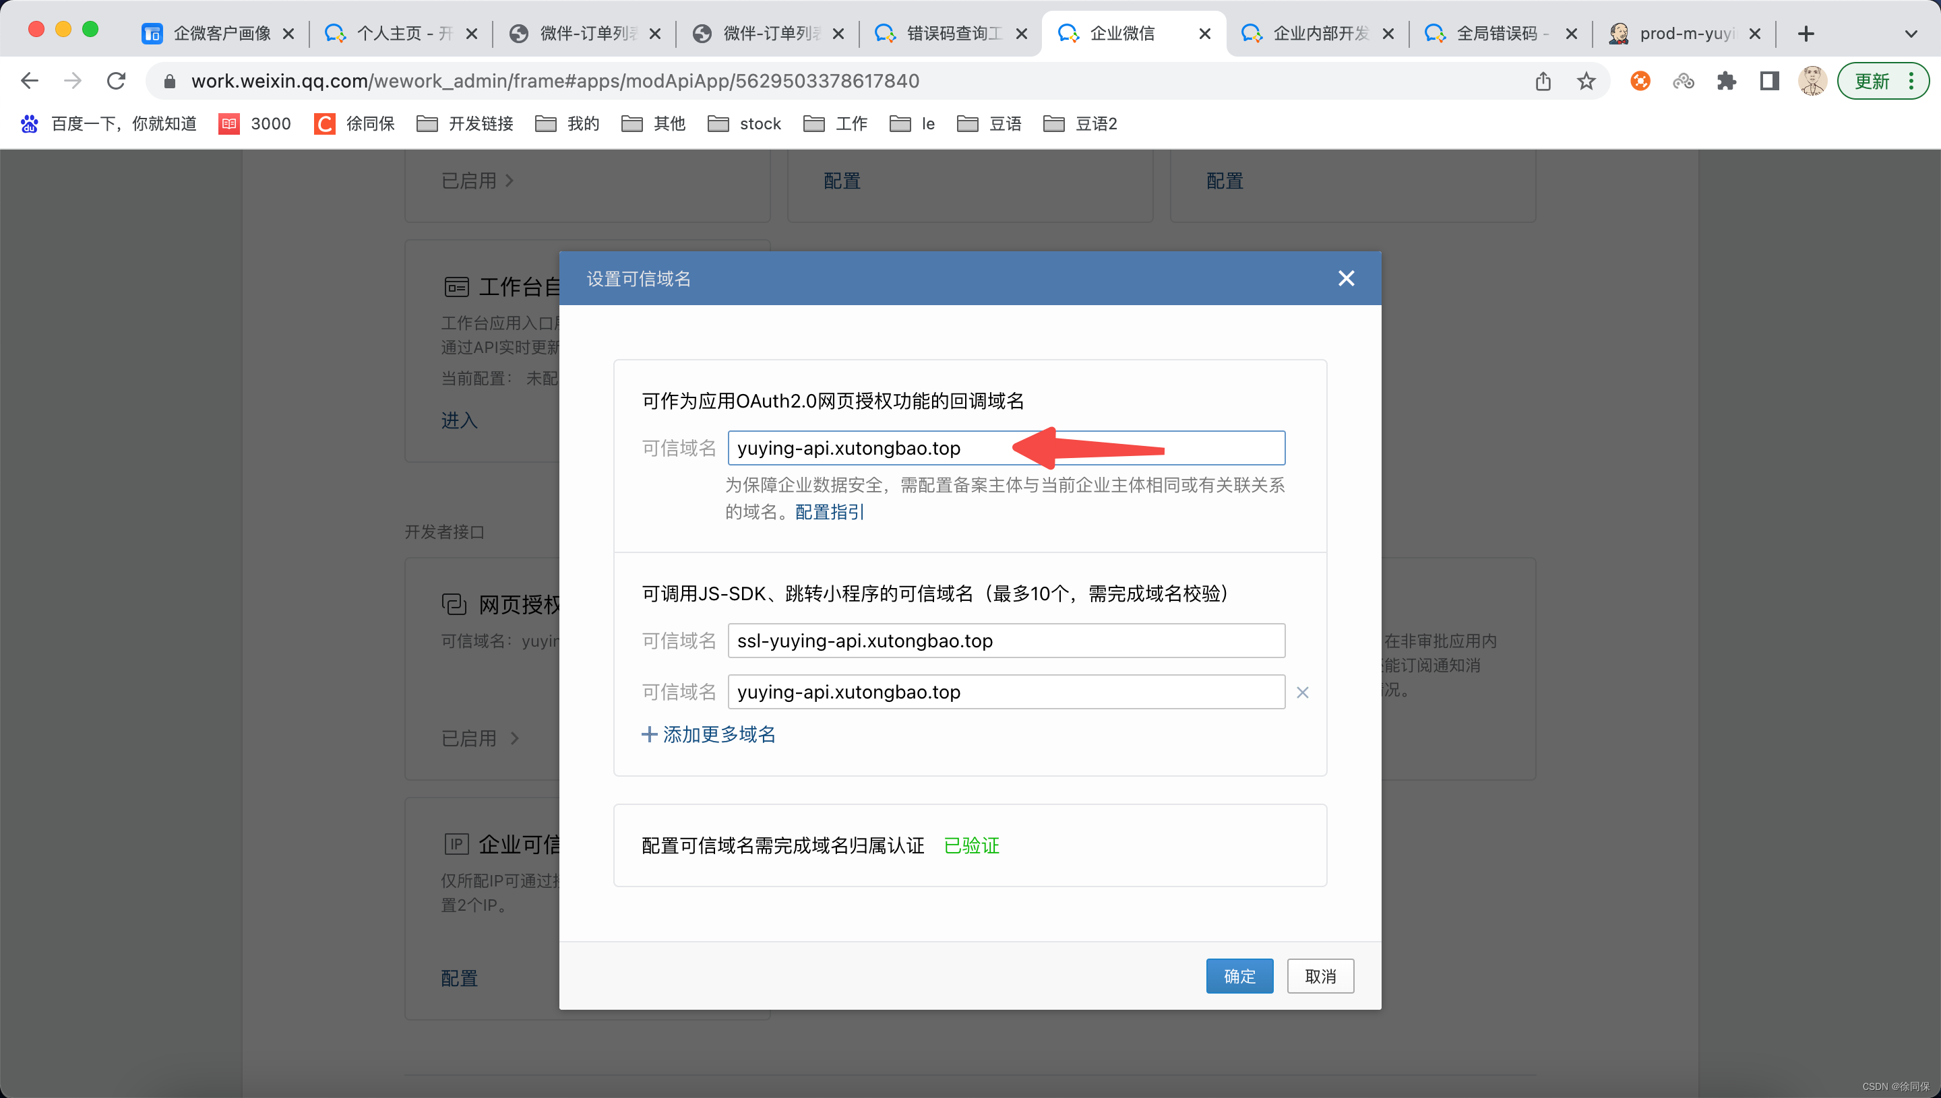Bookmark this page with the star icon

tap(1586, 81)
